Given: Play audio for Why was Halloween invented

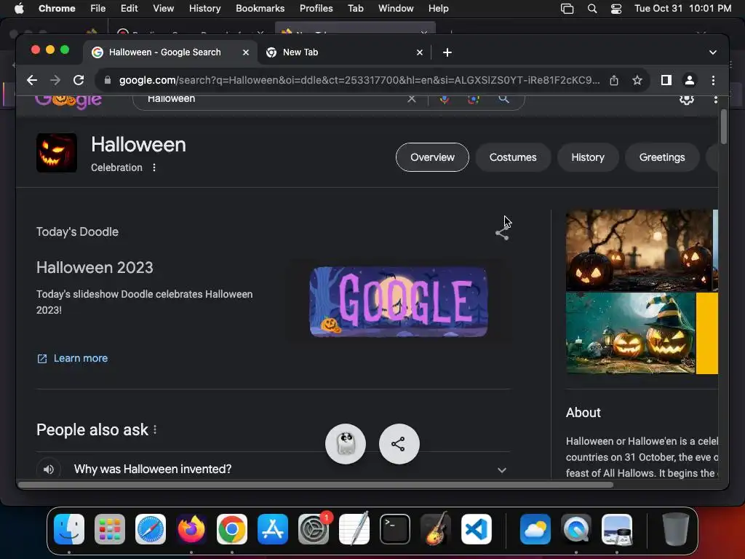Looking at the screenshot, I should coord(49,469).
